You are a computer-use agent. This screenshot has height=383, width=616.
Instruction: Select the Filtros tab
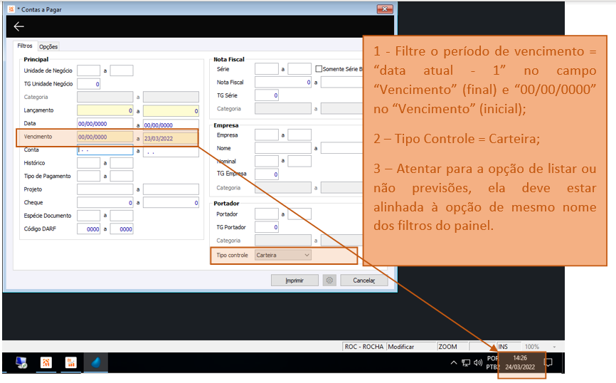coord(25,46)
